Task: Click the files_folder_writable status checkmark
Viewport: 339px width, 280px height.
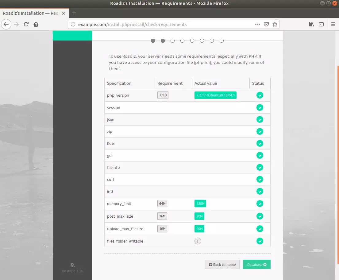Action: 260,241
